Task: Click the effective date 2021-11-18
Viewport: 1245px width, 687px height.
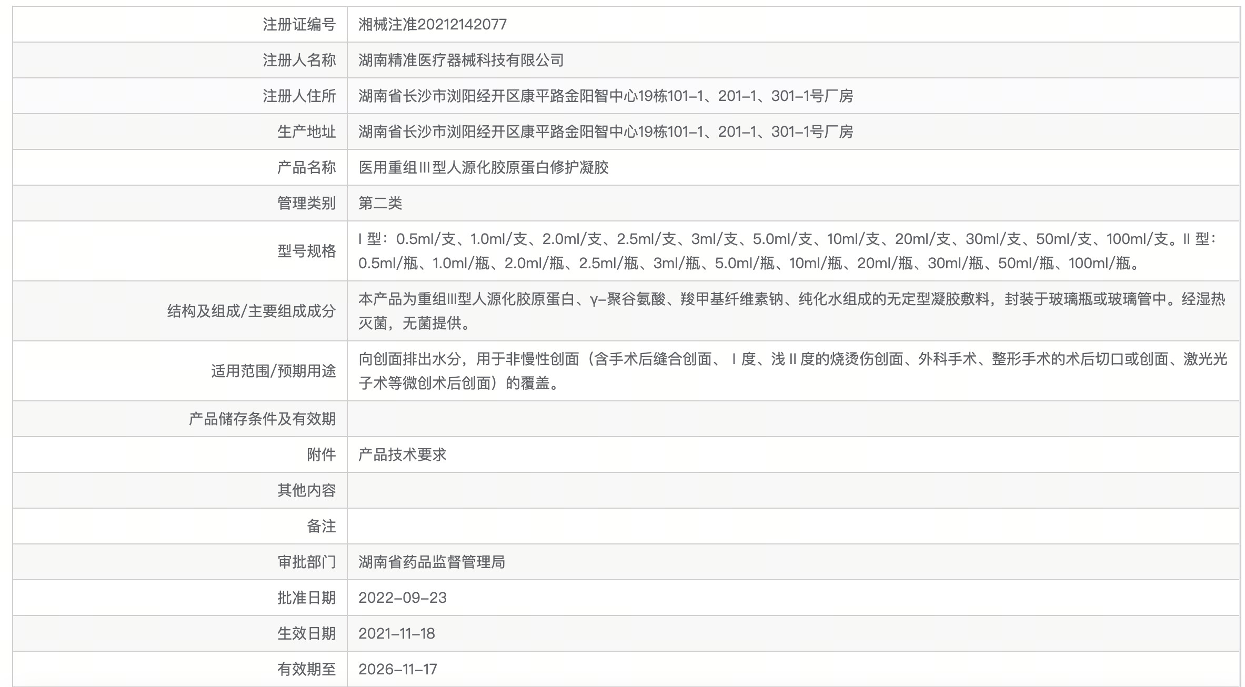Action: (x=397, y=633)
